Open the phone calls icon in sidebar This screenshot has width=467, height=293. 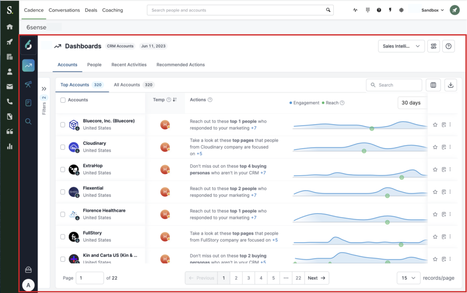(10, 102)
